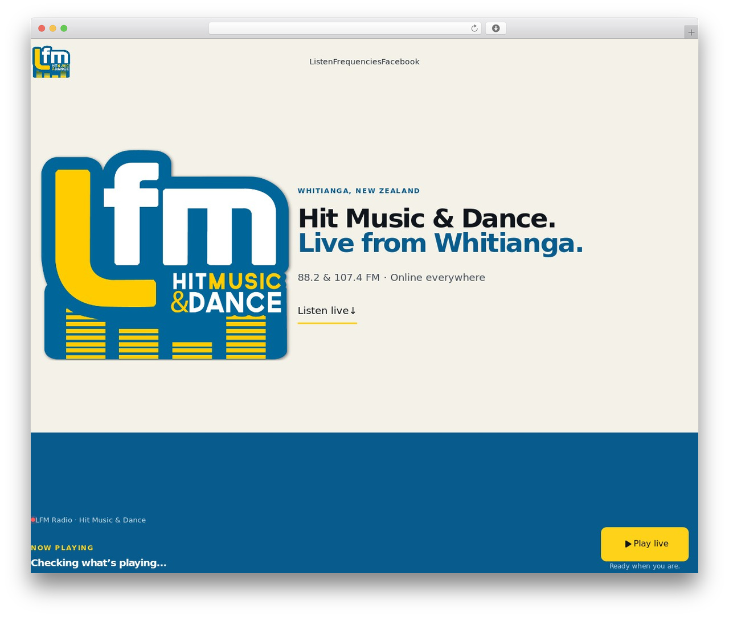Click the 88.2 & 107.4 FM text
The width and height of the screenshot is (729, 617).
(x=338, y=278)
